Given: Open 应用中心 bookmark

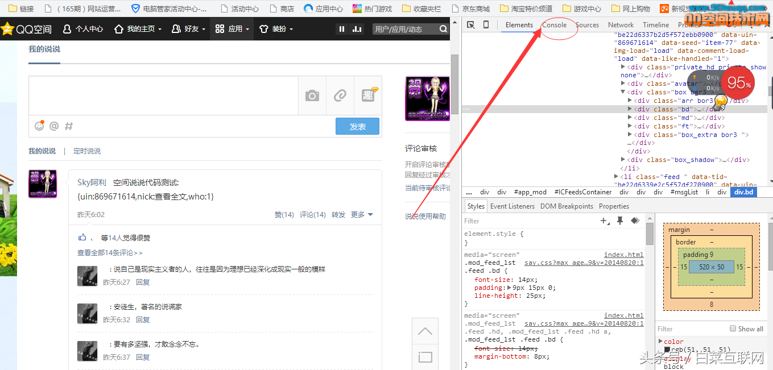Looking at the screenshot, I should pos(323,9).
